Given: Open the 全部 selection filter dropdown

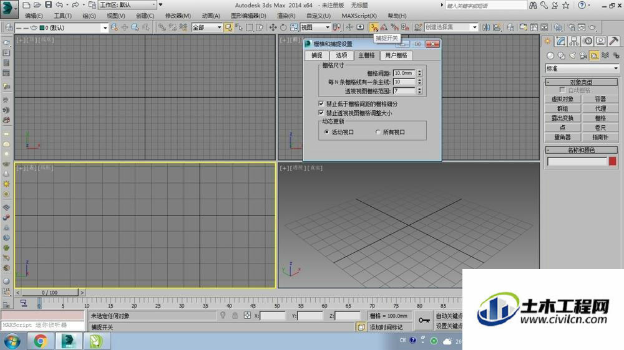Looking at the screenshot, I should pos(207,27).
